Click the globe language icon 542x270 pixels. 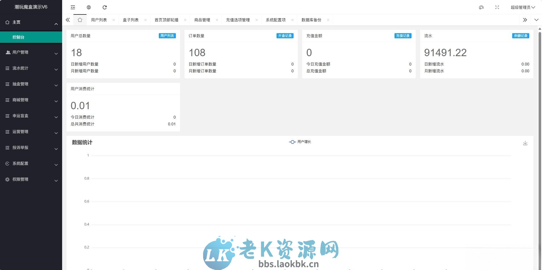[89, 7]
